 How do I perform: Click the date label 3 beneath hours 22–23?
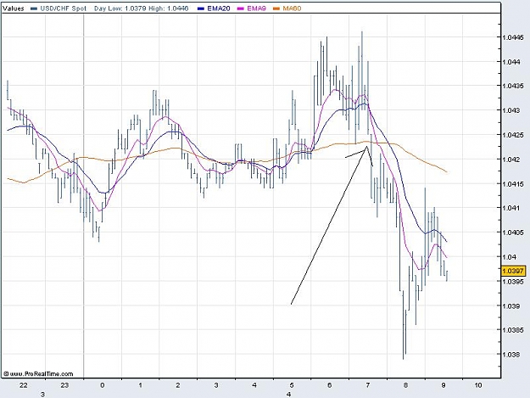42,395
